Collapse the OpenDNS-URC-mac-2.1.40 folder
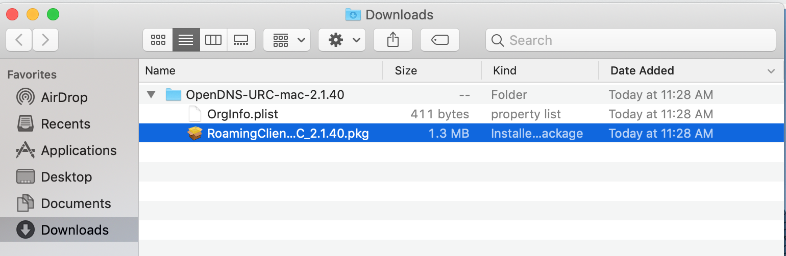The image size is (786, 256). click(x=151, y=94)
